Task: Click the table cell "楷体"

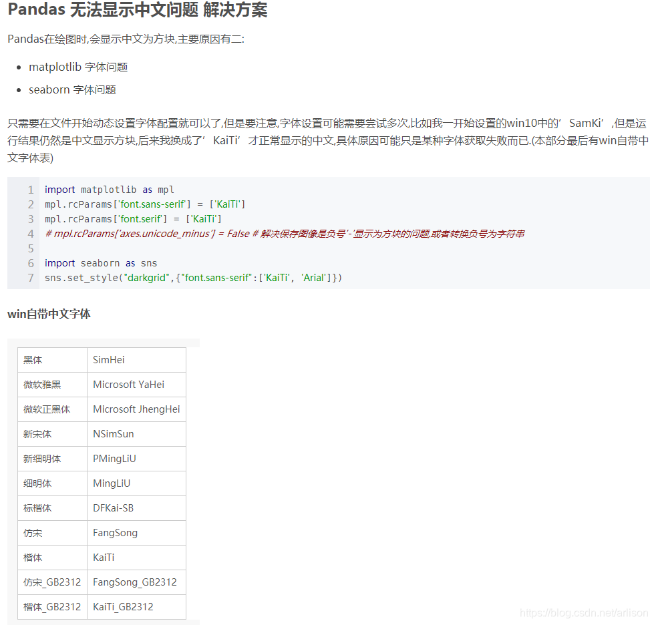Action: coord(52,558)
